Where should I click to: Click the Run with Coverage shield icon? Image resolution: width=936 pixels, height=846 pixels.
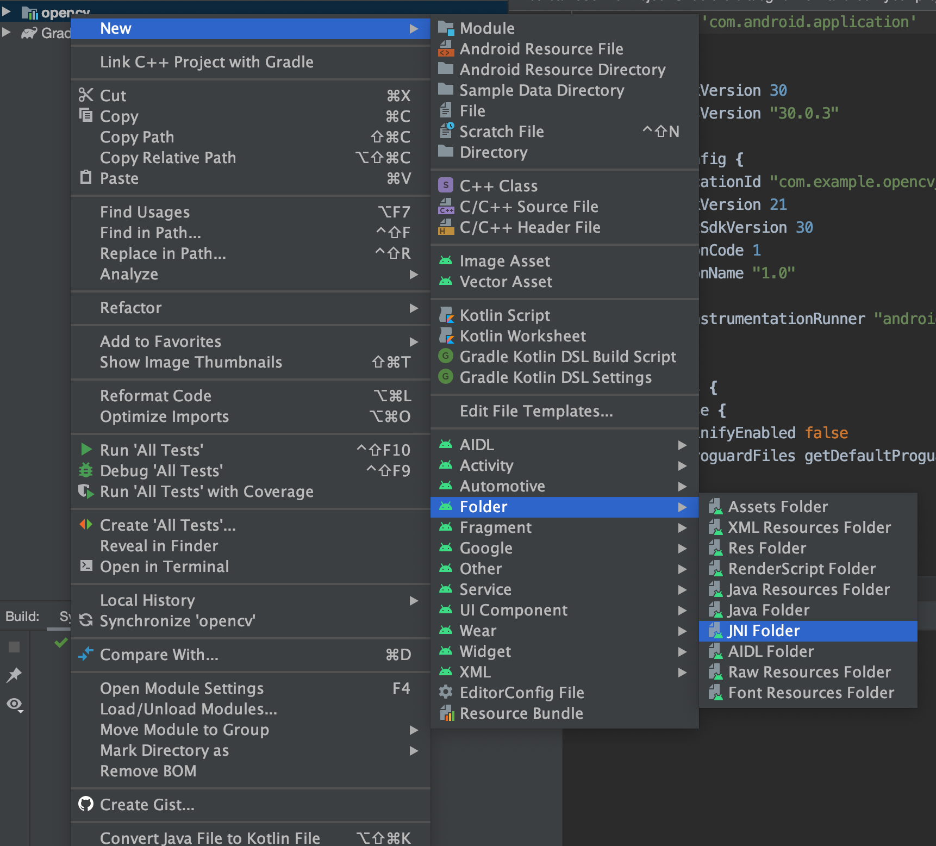(86, 491)
